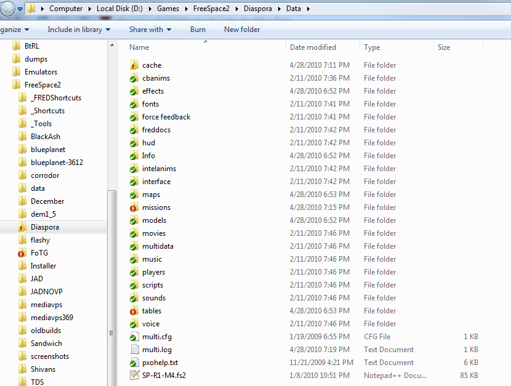Select Sandwich folder in navigation tree
This screenshot has width=511, height=386.
46,344
